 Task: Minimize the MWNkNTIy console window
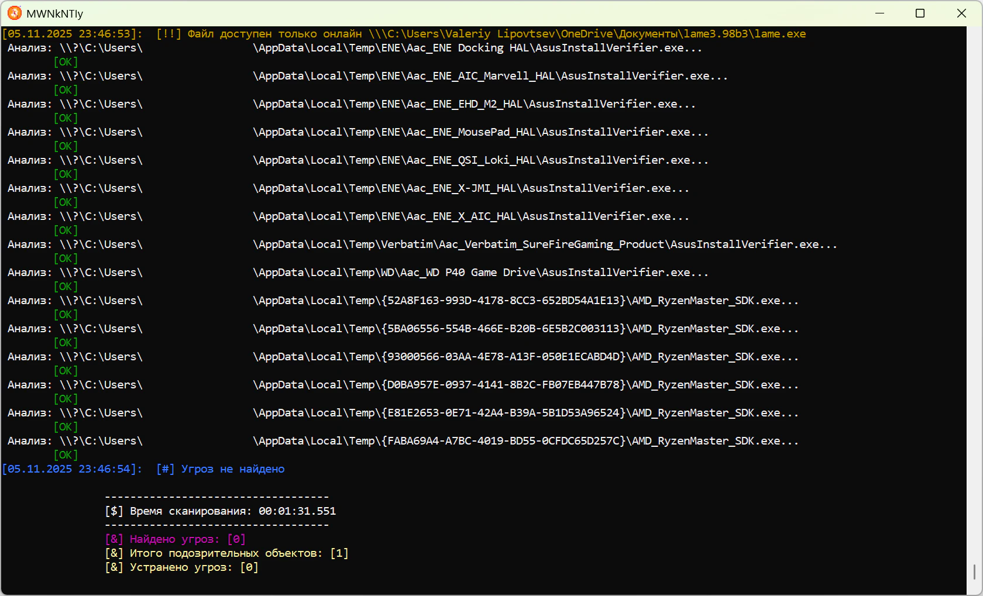coord(879,13)
